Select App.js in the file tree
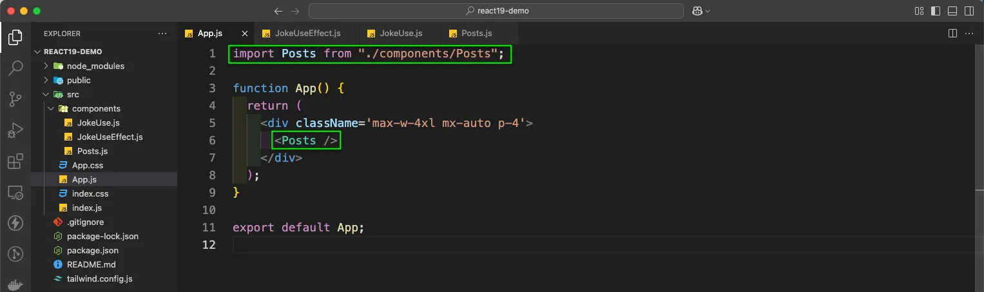This screenshot has height=292, width=984. coord(104,179)
